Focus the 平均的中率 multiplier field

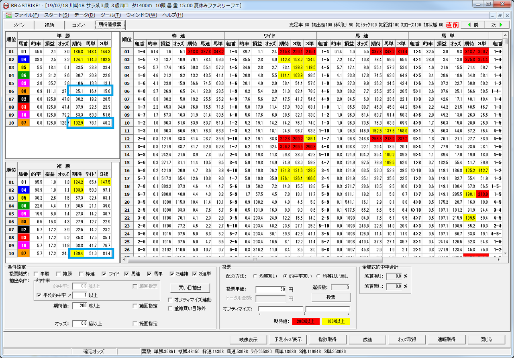(79, 295)
